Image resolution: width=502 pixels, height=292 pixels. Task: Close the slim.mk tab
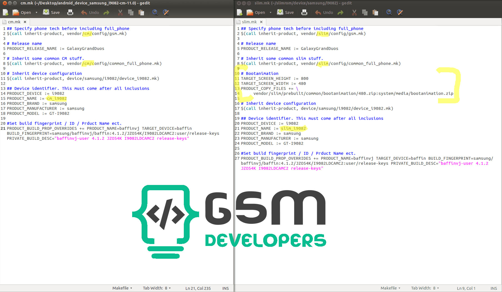pyautogui.click(x=261, y=22)
